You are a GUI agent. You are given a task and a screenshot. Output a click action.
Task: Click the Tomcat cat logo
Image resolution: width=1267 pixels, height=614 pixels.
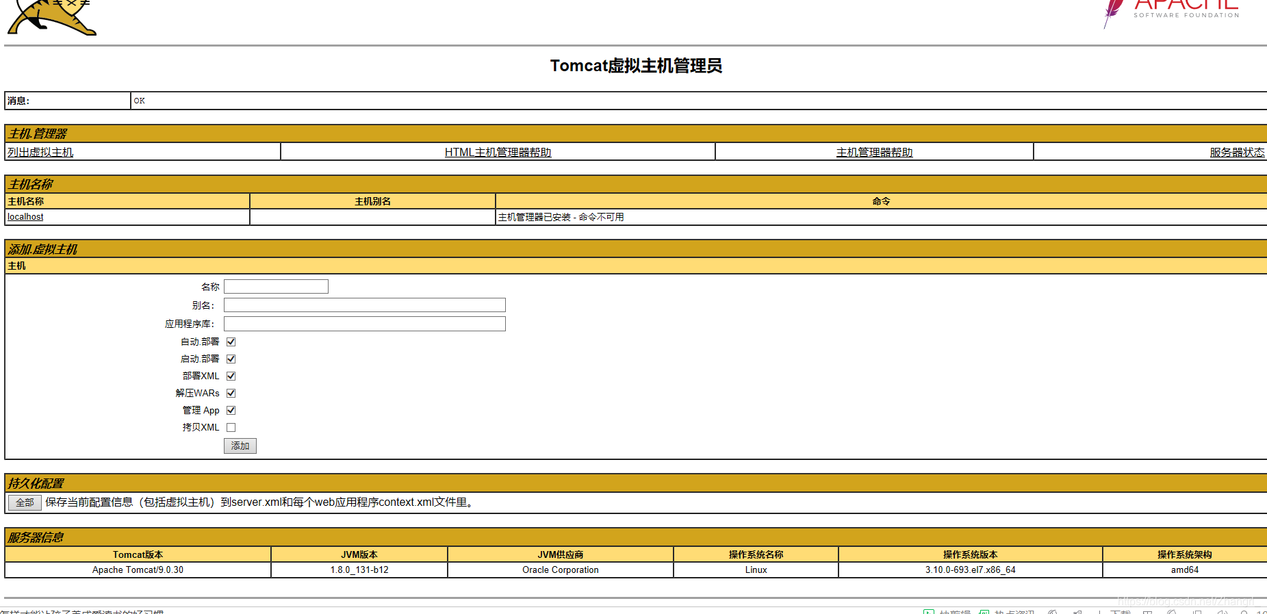click(52, 16)
